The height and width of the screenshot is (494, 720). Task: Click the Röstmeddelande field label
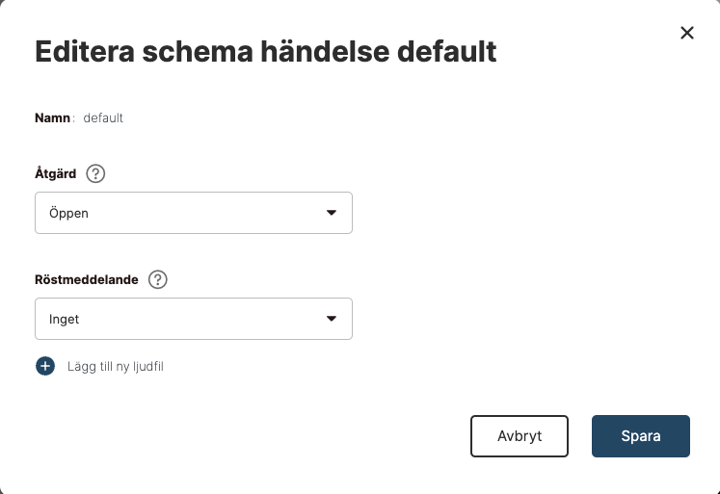tap(87, 280)
